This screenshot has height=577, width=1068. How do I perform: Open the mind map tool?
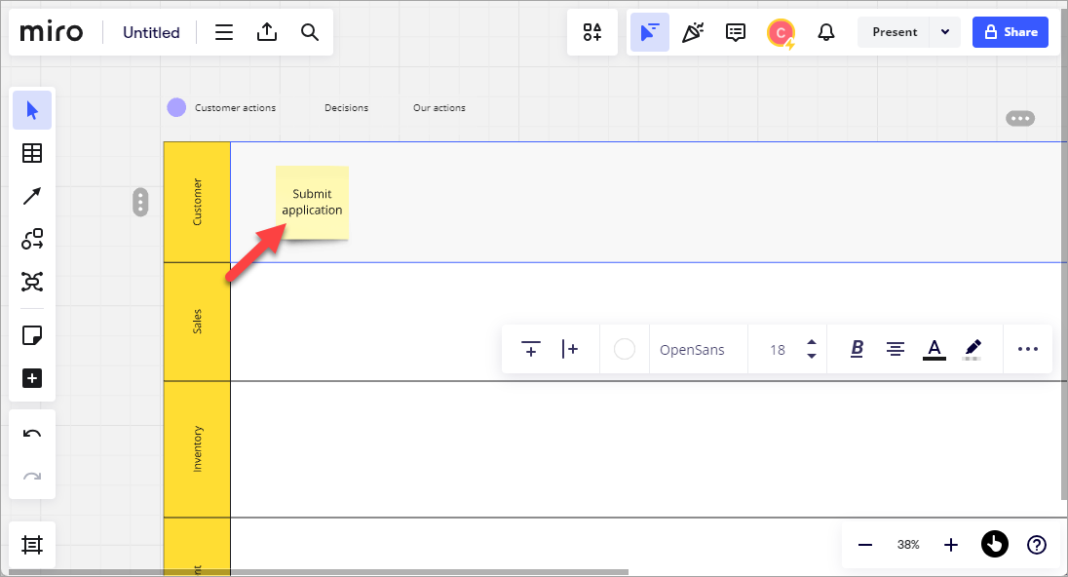[32, 282]
